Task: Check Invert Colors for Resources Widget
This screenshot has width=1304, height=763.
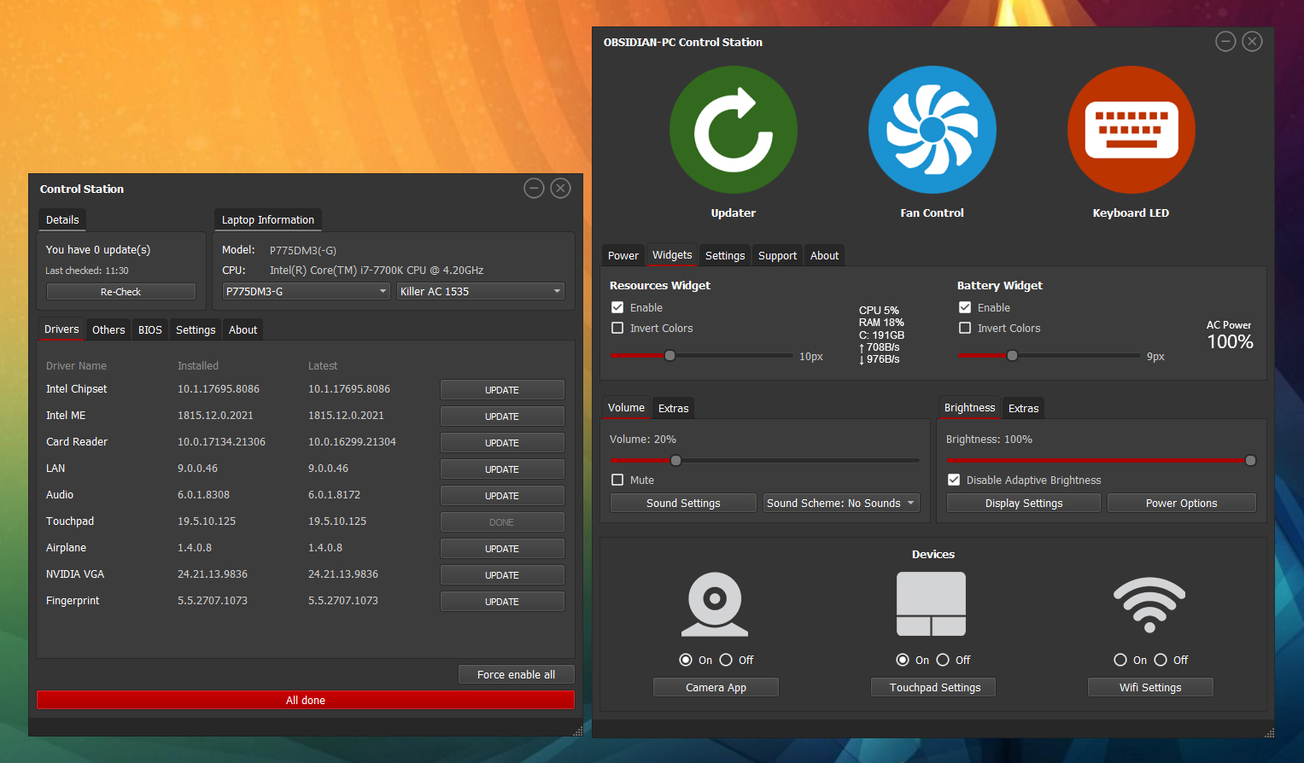Action: click(617, 328)
